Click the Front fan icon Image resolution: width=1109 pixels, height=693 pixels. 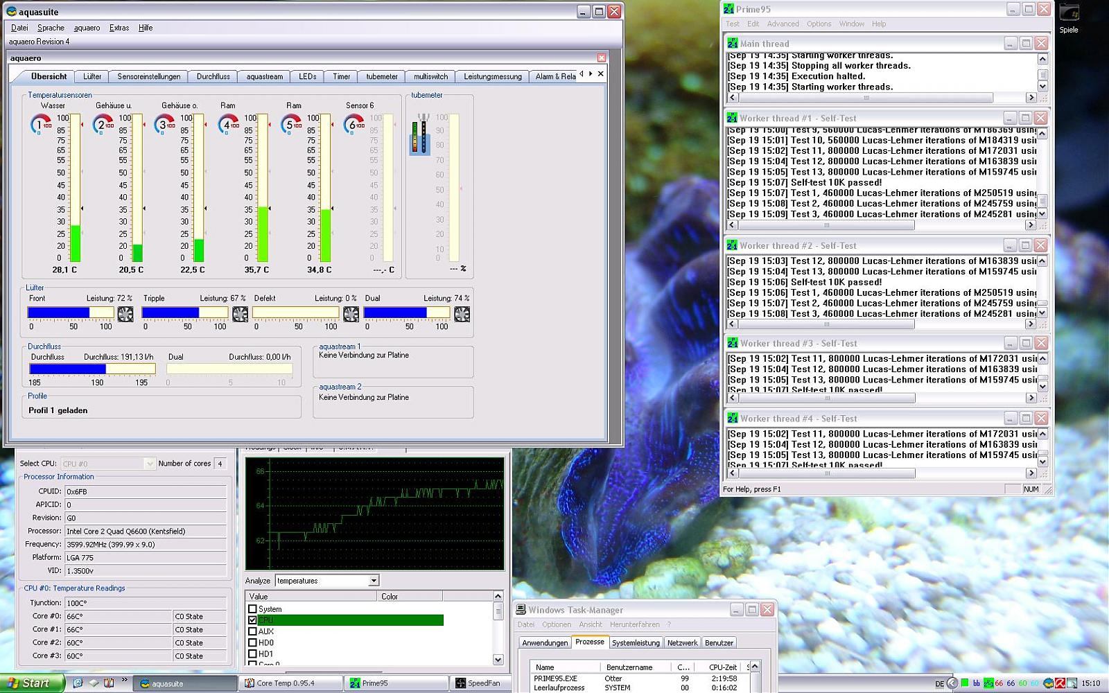click(125, 314)
